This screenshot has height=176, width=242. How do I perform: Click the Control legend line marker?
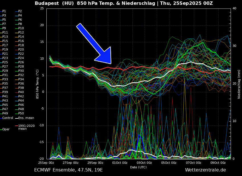(1, 118)
